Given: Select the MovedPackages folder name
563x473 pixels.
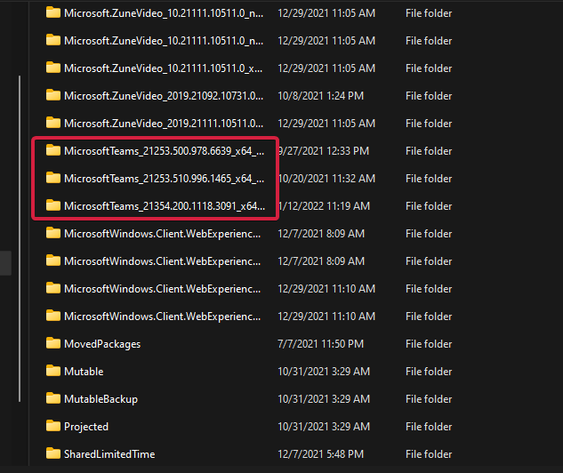Looking at the screenshot, I should [102, 344].
